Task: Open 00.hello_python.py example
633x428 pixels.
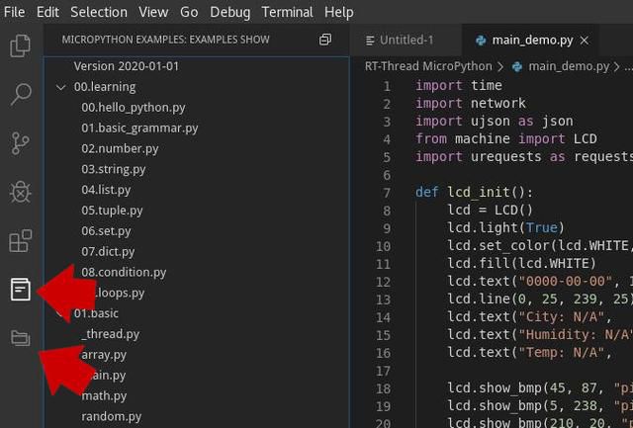Action: point(134,108)
